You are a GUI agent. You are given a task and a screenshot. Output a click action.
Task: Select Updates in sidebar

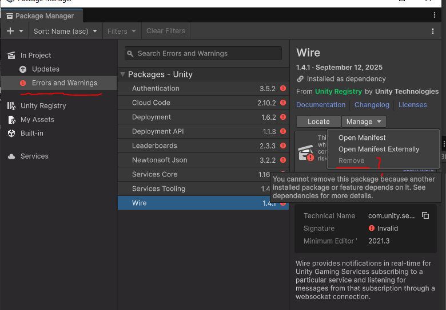(59, 69)
